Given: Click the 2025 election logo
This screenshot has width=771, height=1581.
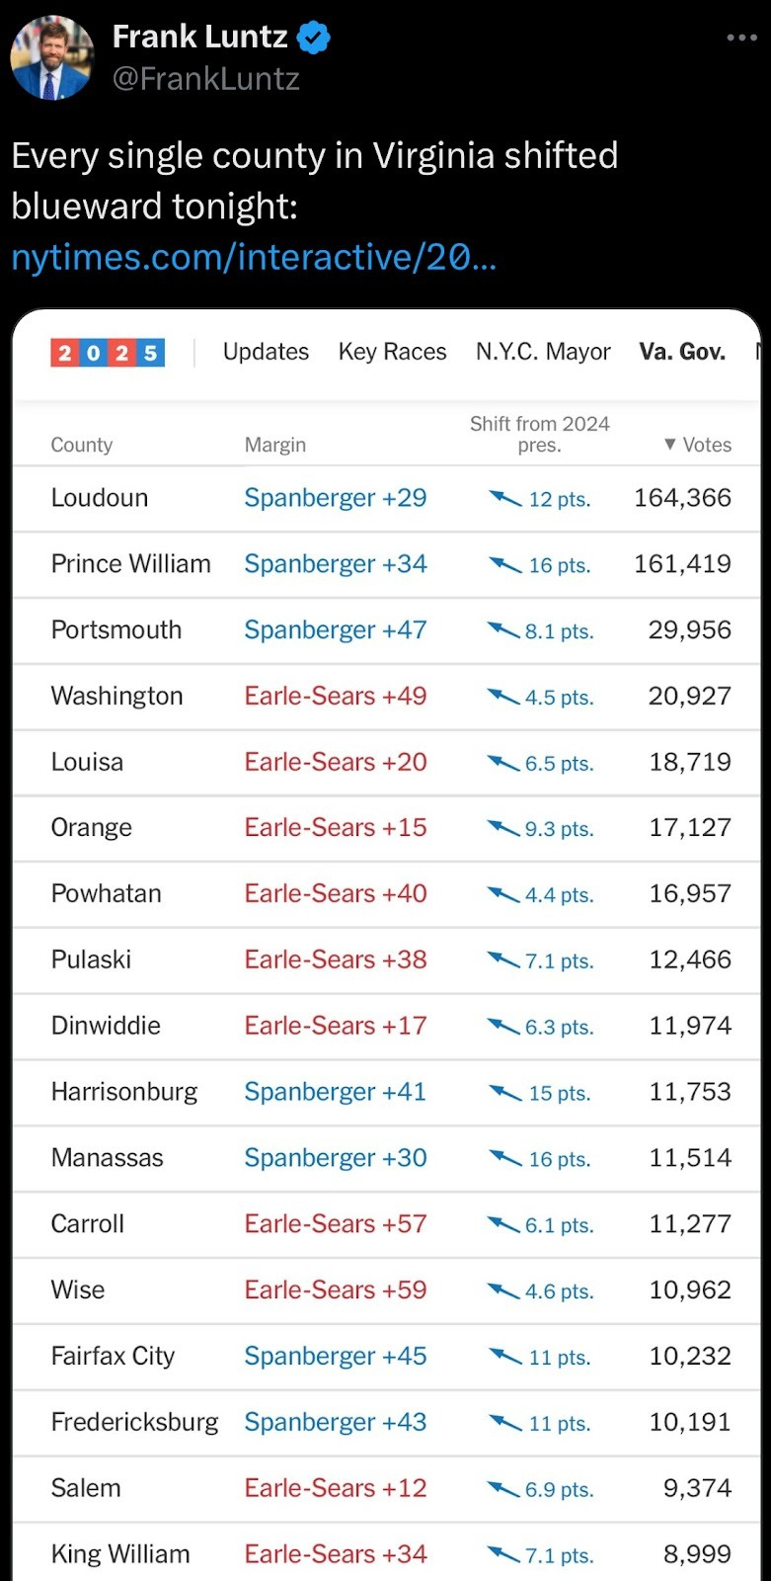Looking at the screenshot, I should click(x=108, y=353).
